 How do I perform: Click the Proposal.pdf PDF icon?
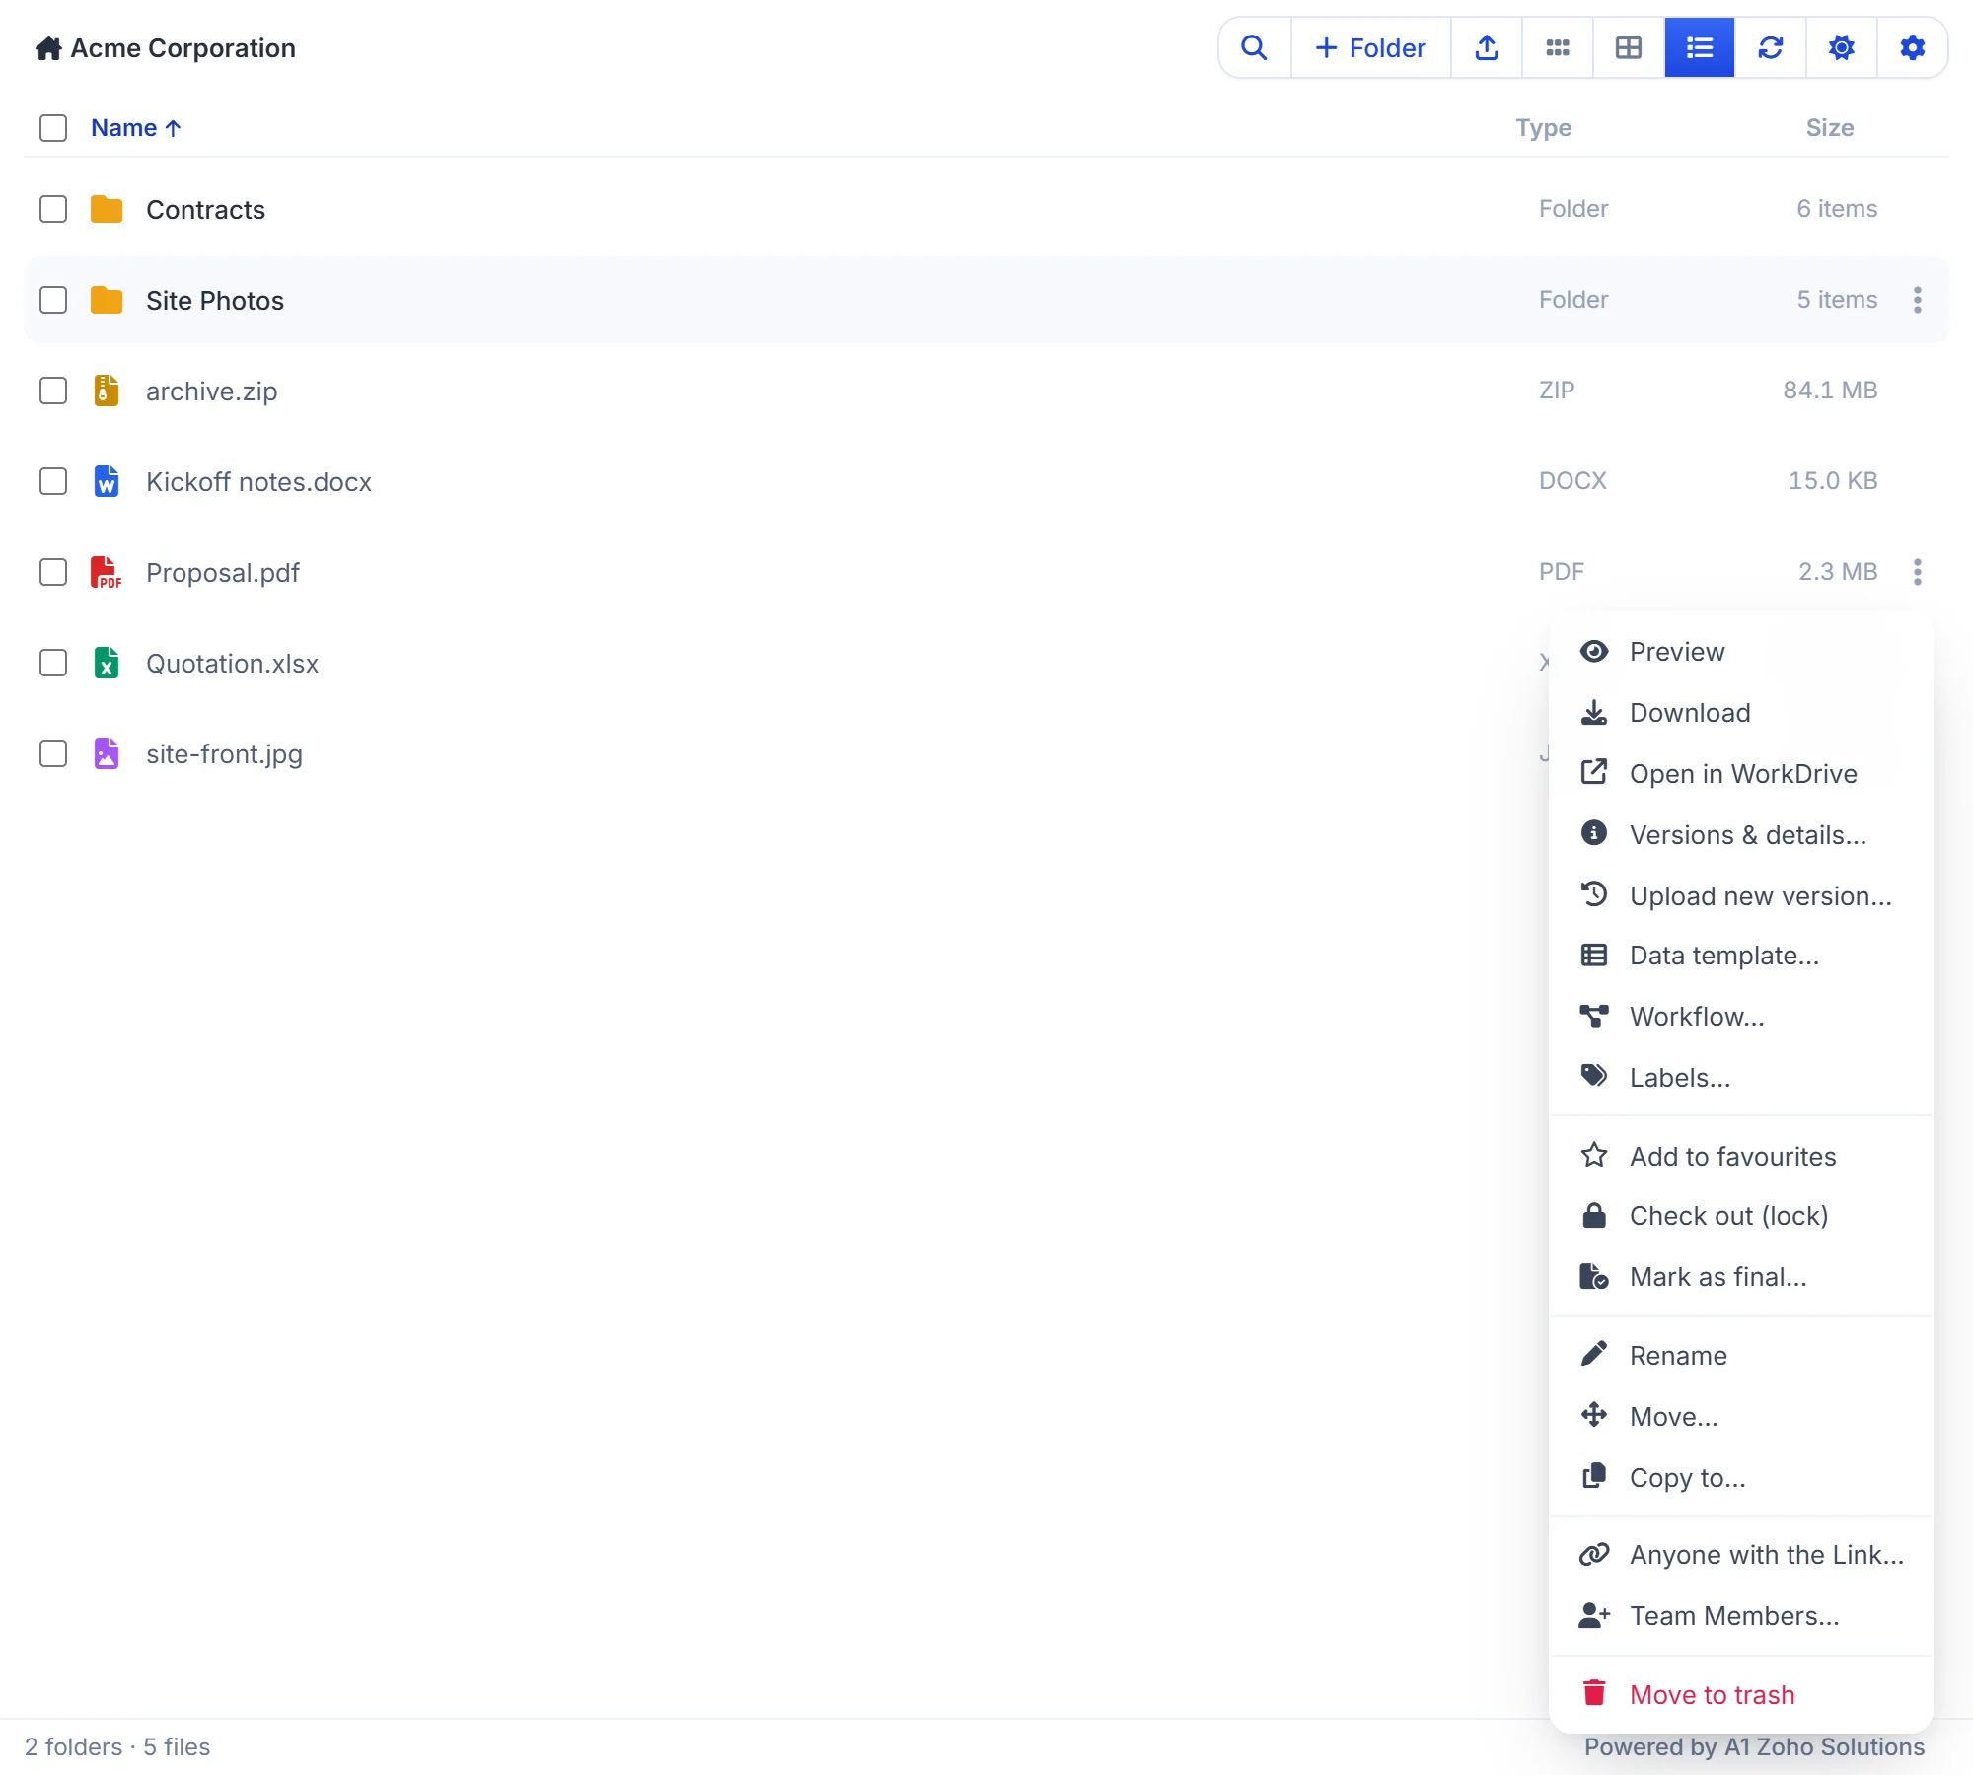107,572
